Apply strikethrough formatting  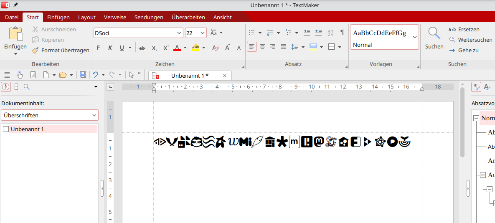point(142,48)
